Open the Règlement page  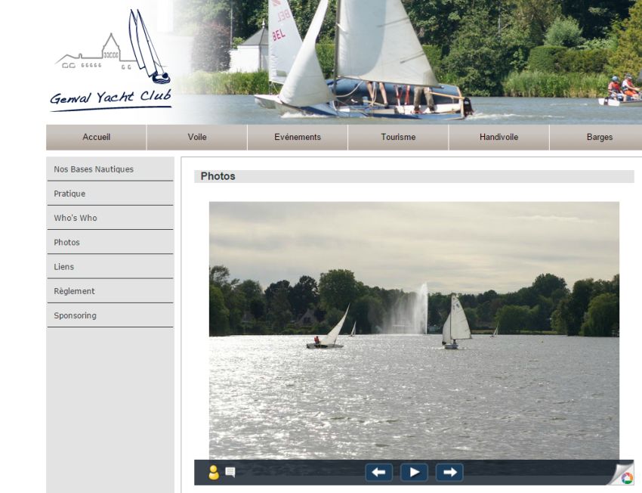74,291
